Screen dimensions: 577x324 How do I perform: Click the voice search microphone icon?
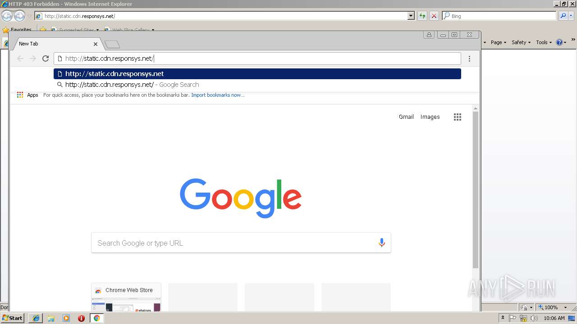381,243
